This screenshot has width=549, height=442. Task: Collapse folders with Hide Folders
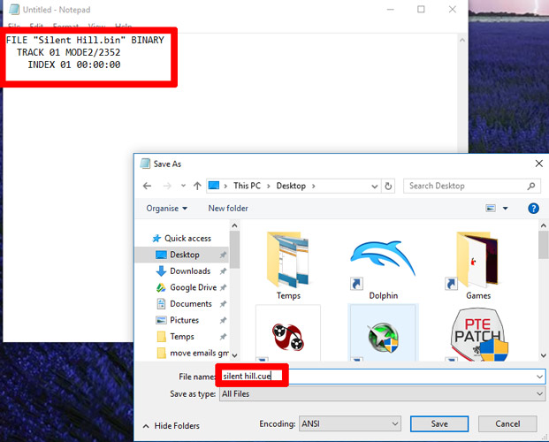pos(172,426)
